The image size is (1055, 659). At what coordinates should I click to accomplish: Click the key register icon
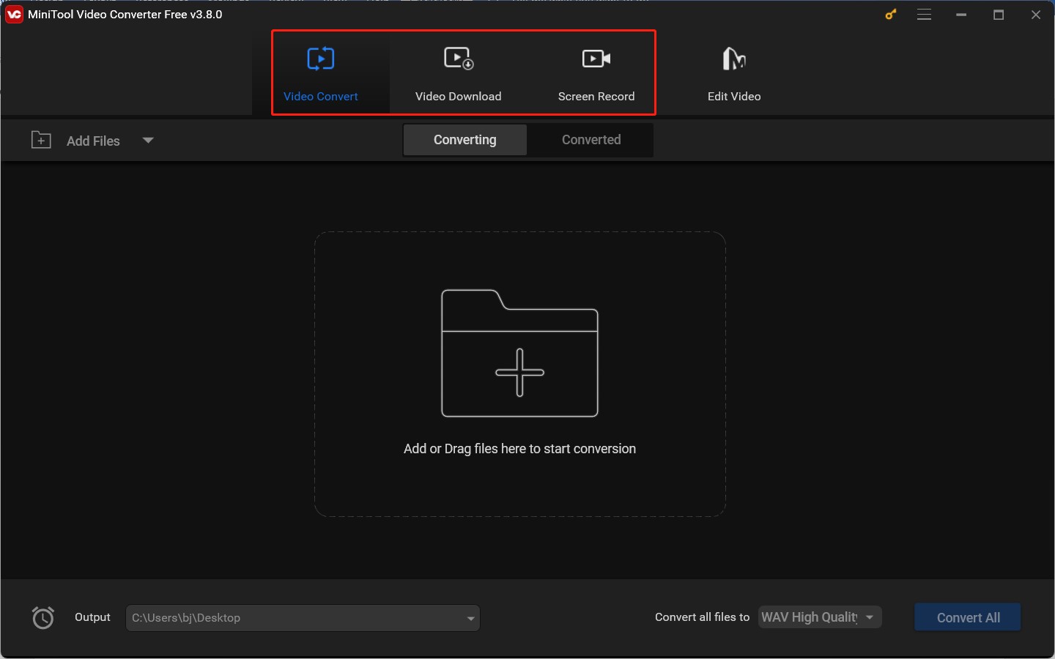click(891, 15)
